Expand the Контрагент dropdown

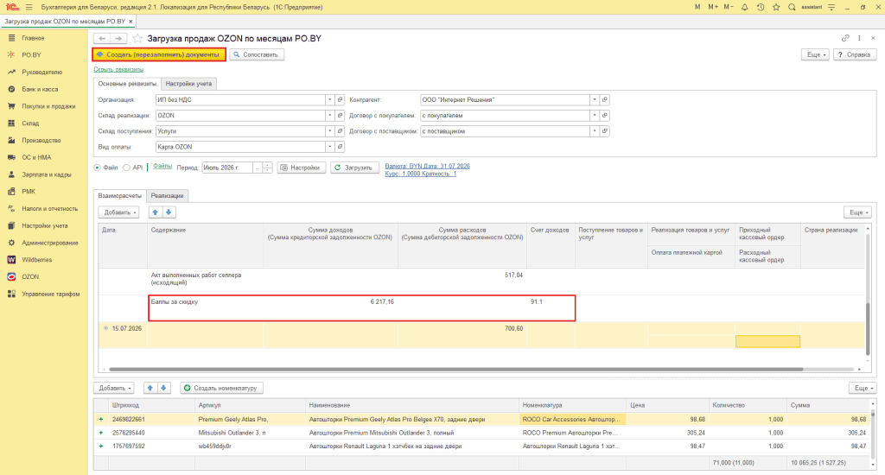pos(595,100)
